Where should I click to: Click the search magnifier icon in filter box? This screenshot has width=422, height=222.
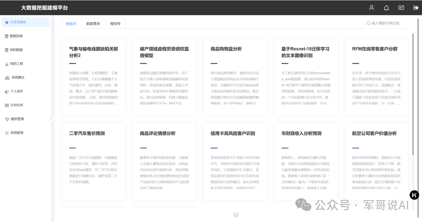point(368,23)
